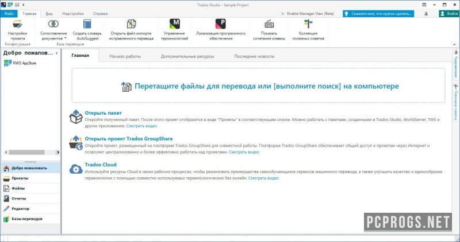The image size is (460, 242).
Task: Open RWS AppStore from the sidebar
Action: click(x=24, y=64)
